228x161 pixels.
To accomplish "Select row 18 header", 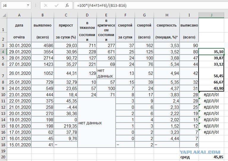I will pyautogui.click(x=3, y=145).
